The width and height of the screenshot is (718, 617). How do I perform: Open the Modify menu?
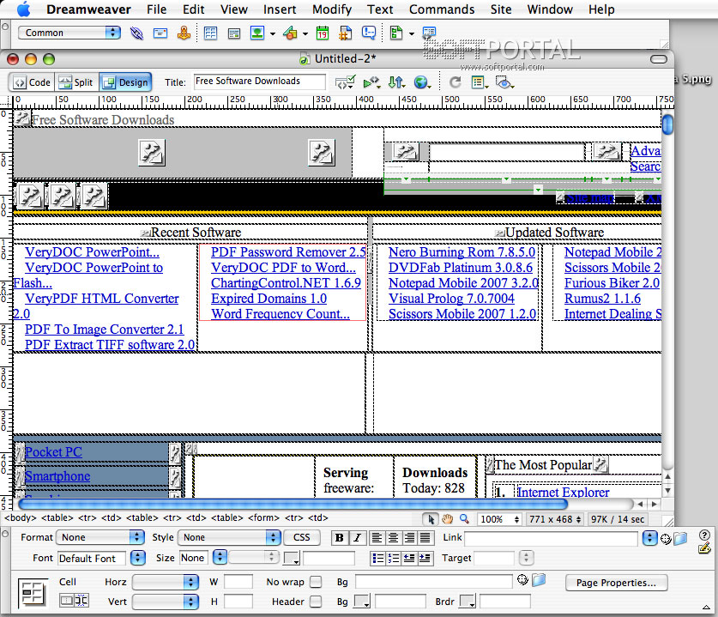pyautogui.click(x=332, y=9)
